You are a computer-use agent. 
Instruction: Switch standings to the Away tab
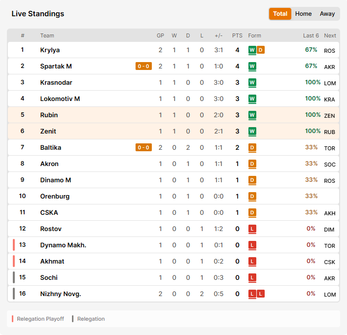(x=327, y=14)
